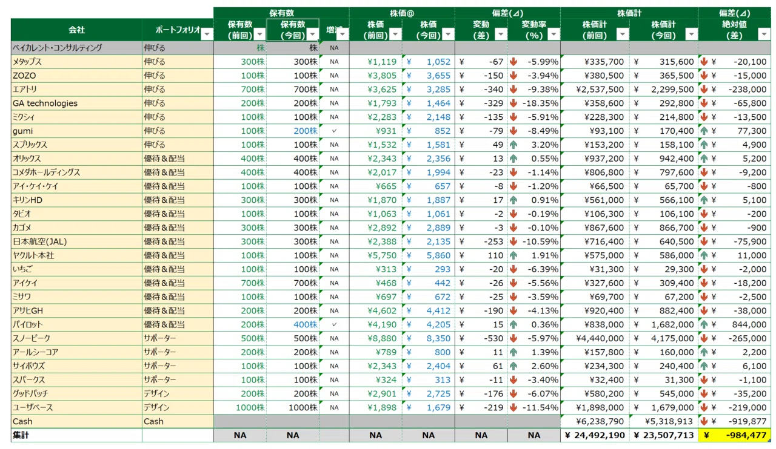776x449 pixels.
Task: Select the ベイカレント・コンサルティング company cell
Action: [76, 48]
